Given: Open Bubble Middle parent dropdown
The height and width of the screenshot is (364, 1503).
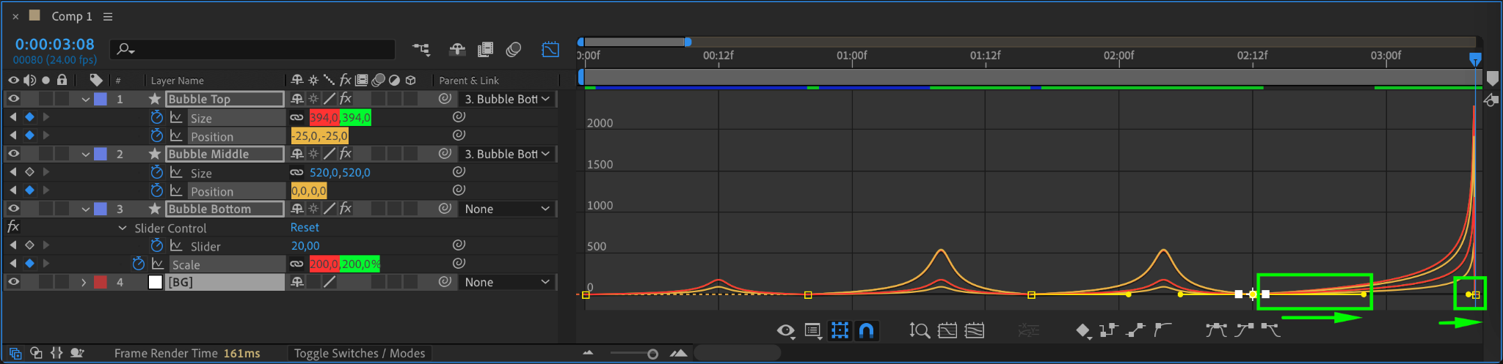Looking at the screenshot, I should (506, 154).
